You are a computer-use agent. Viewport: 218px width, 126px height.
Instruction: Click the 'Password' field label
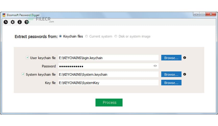pyautogui.click(x=49, y=66)
